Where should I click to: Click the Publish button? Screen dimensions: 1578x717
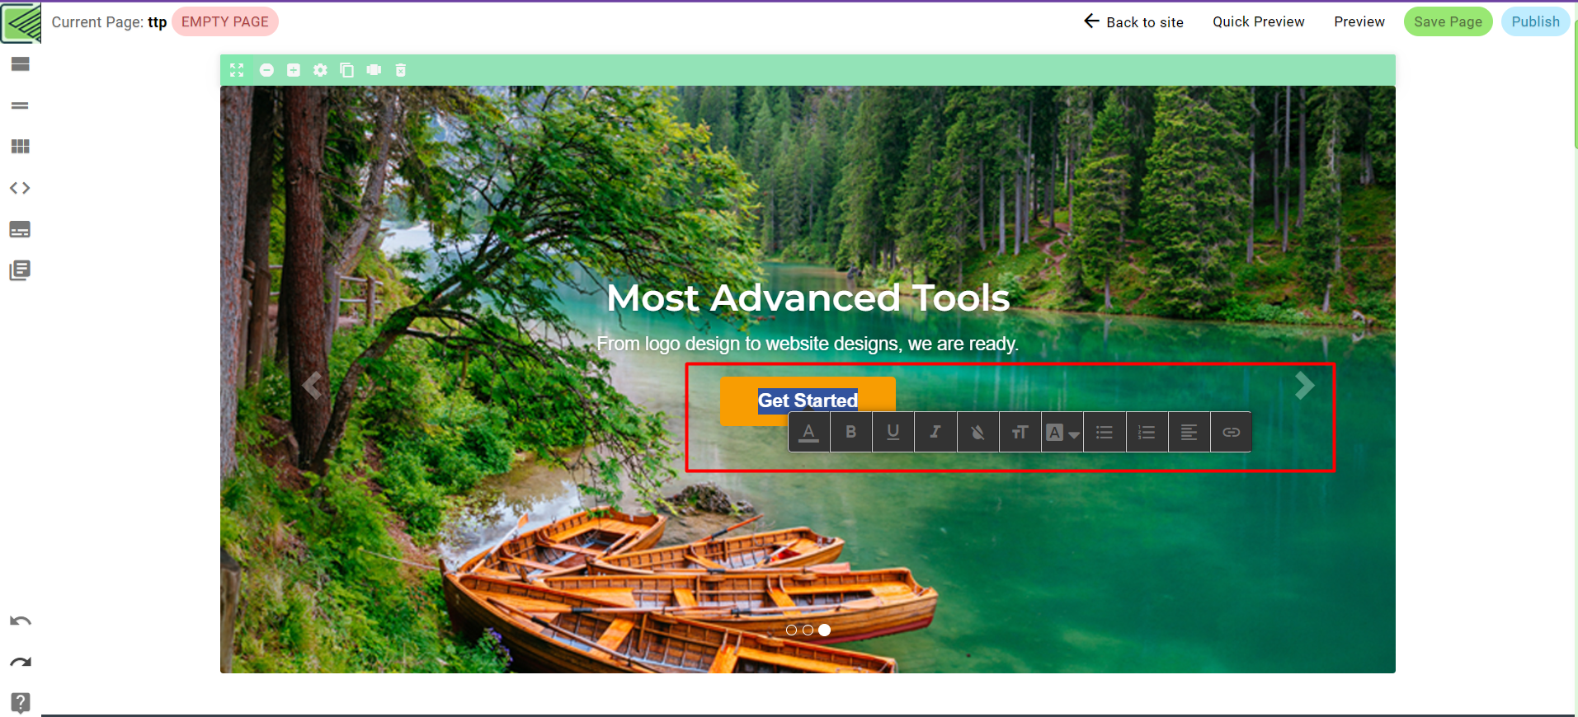click(x=1535, y=22)
